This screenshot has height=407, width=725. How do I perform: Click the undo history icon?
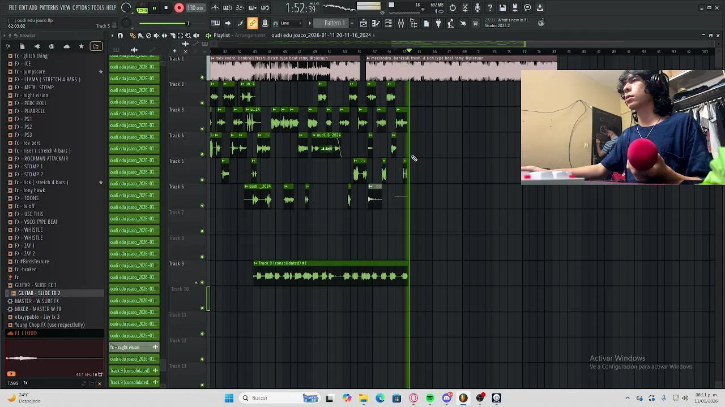click(453, 8)
